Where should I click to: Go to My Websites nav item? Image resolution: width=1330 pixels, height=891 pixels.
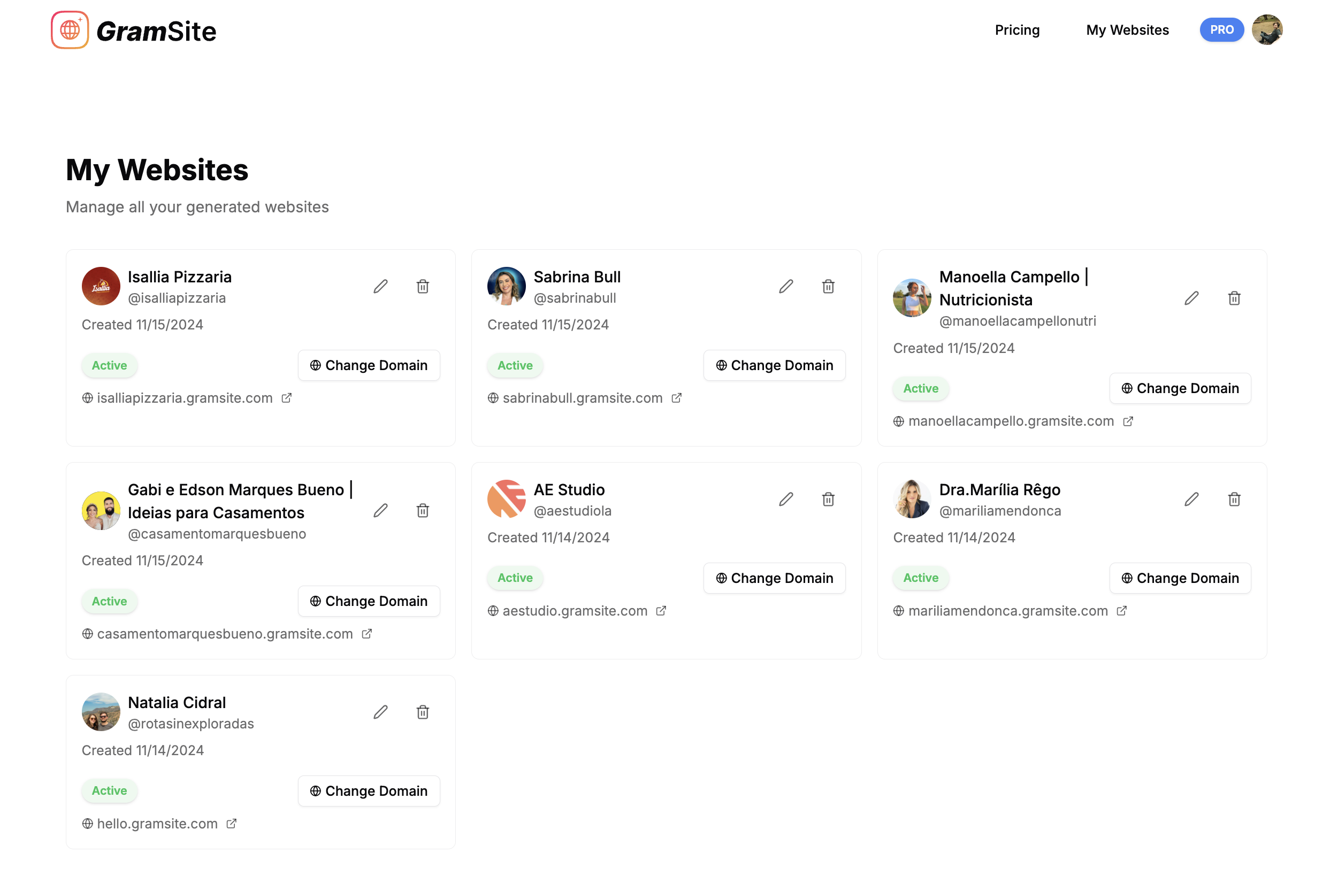tap(1127, 30)
